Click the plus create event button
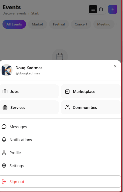This screenshot has height=192, width=123. click(113, 9)
